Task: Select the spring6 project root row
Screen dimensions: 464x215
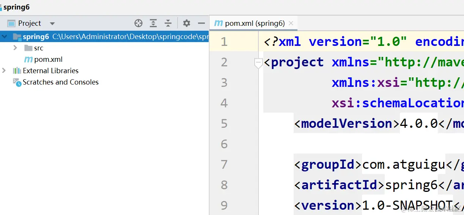Action: pos(104,36)
